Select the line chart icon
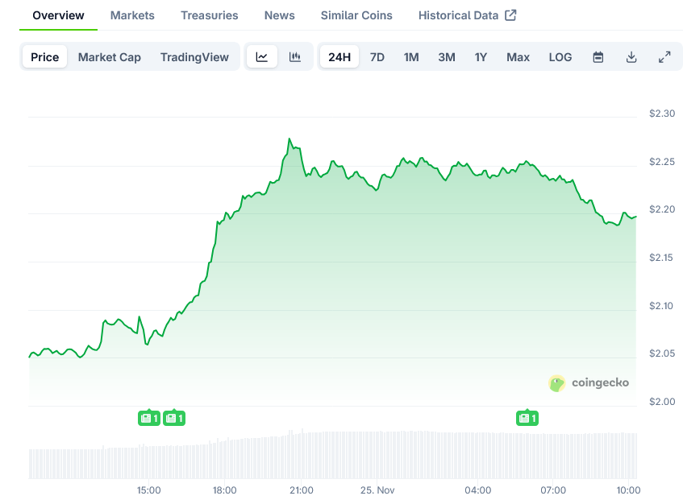Screen dimensions: 683x500 (262, 57)
